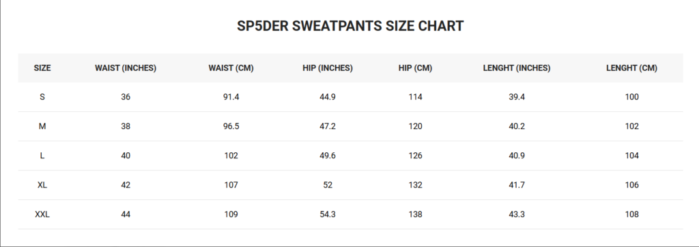
Task: Select the 41.7 length inches cell
Action: [x=517, y=185]
